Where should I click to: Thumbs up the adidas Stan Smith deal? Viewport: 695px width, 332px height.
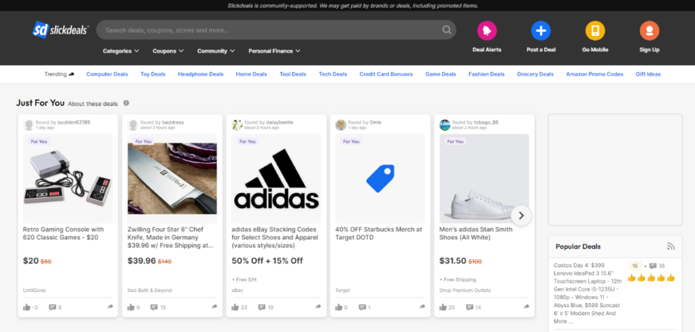(x=443, y=307)
